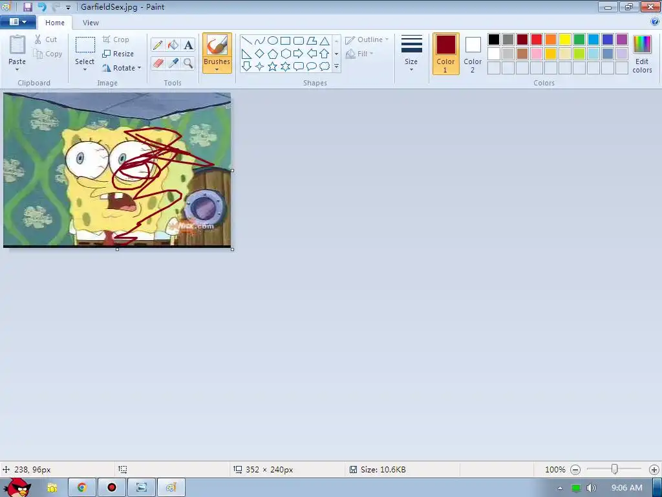Choose the Six-point star shape
Image resolution: width=662 pixels, height=497 pixels.
click(285, 67)
